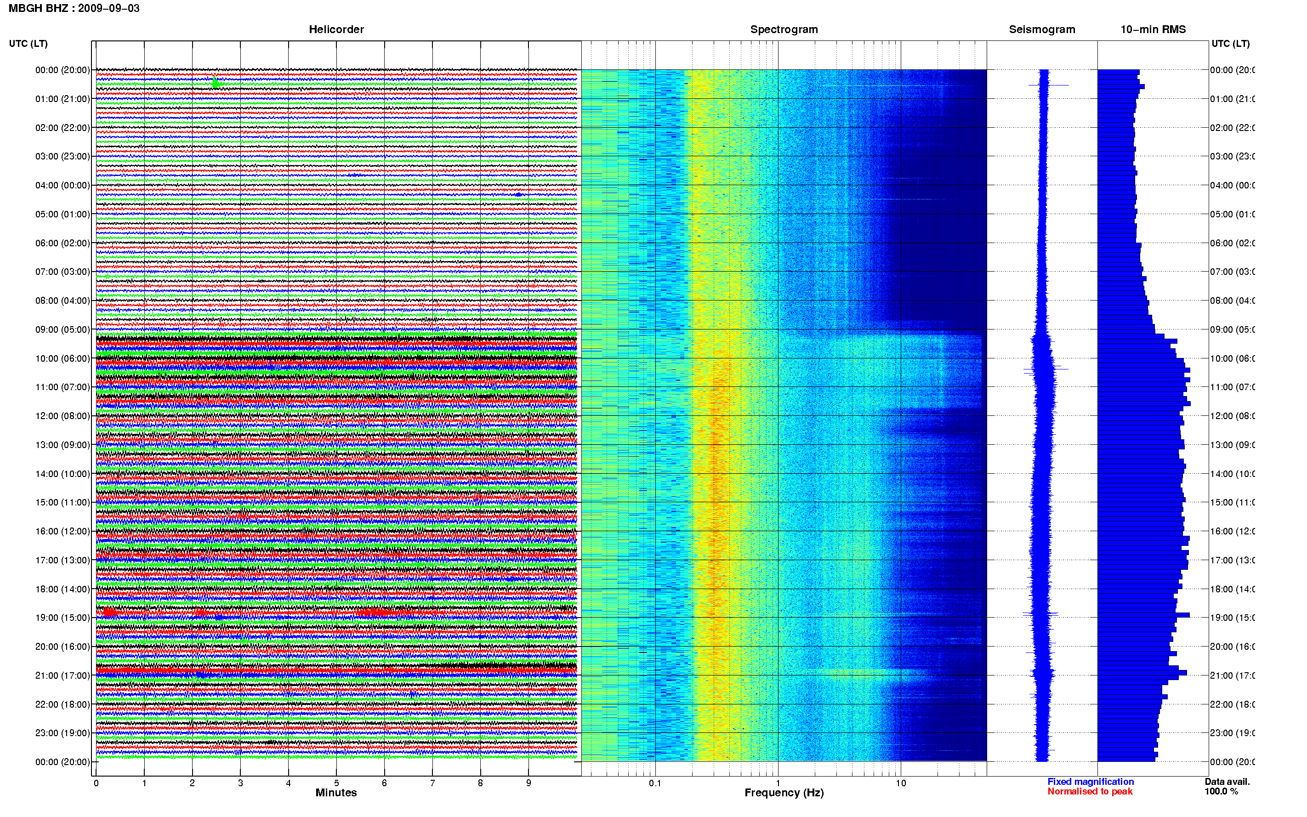Click the left '03:00 (23:00)' time label
The height and width of the screenshot is (817, 1307).
(x=63, y=156)
